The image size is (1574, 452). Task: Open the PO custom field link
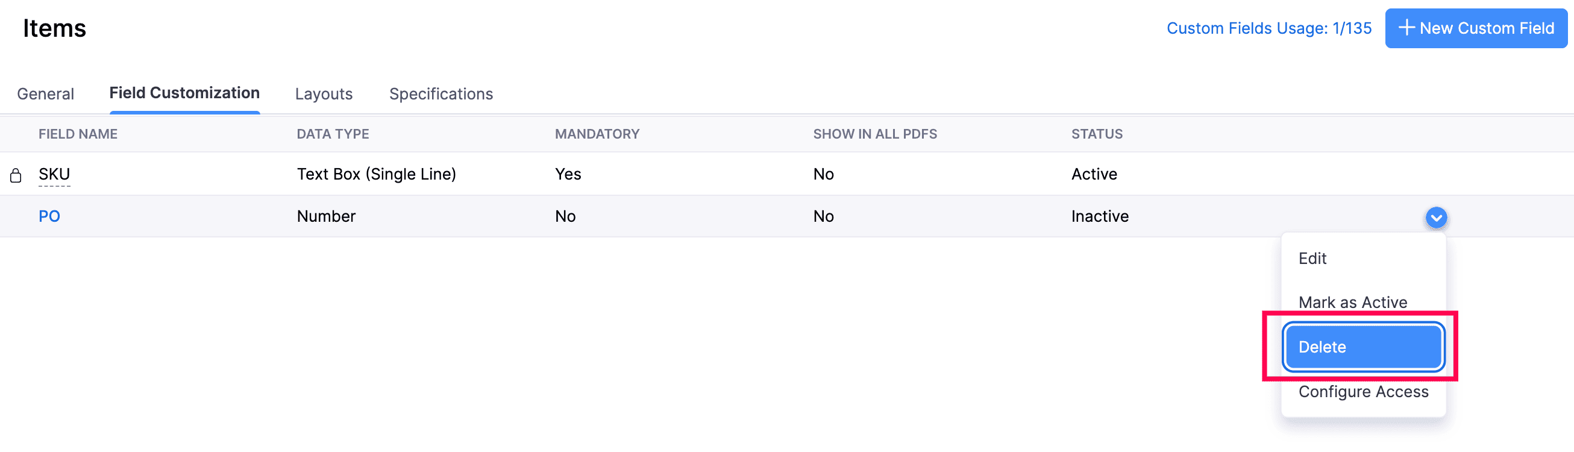[x=49, y=216]
